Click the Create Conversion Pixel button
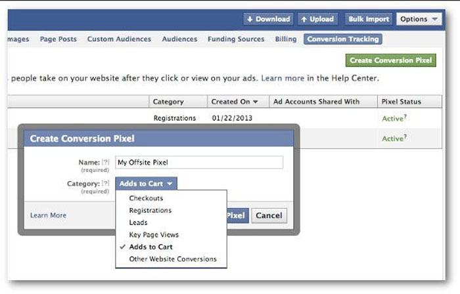The height and width of the screenshot is (294, 460). pyautogui.click(x=390, y=60)
